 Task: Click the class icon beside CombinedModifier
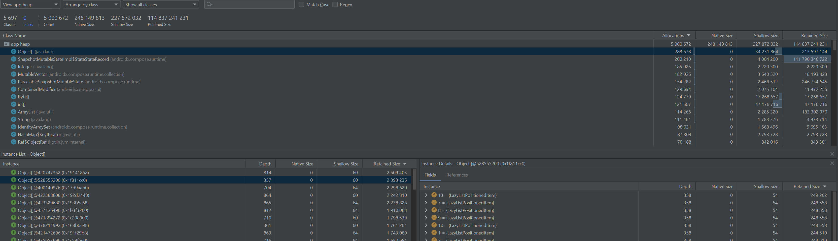[13, 89]
